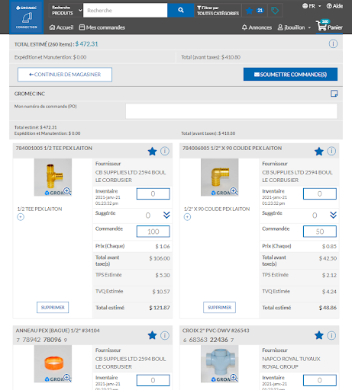Screen dimensions: 352x390
Task: Toggle favorite star on ANNEAU PEX item
Action: (x=152, y=335)
